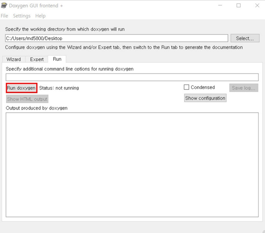This screenshot has width=265, height=233.
Task: Click the 'Output produced by doxygen' label
Action: pyautogui.click(x=36, y=108)
